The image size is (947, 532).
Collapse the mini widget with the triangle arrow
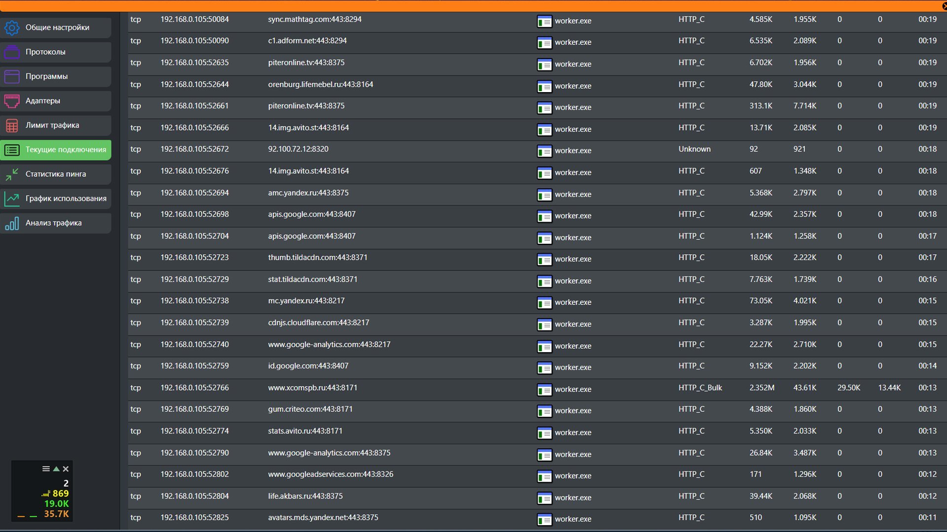point(56,469)
